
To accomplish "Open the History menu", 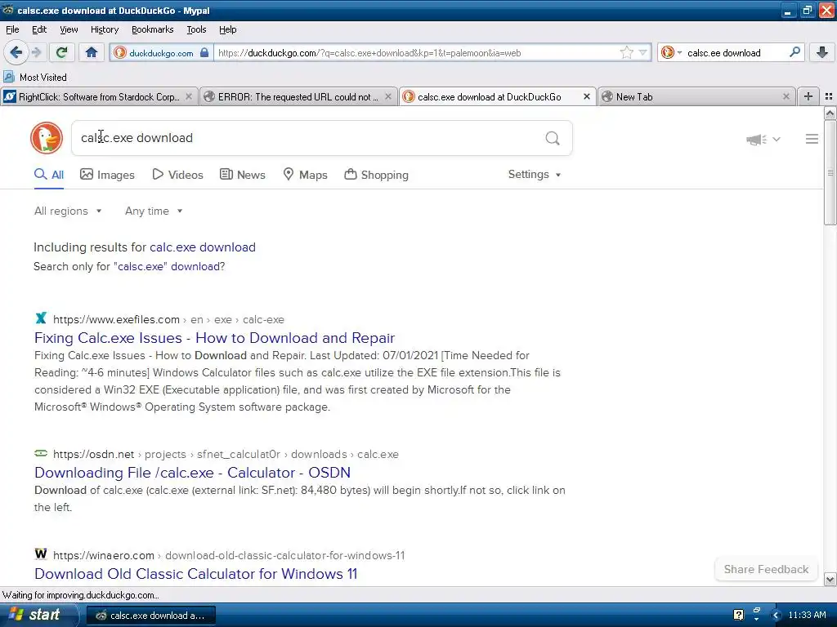I will pyautogui.click(x=104, y=30).
